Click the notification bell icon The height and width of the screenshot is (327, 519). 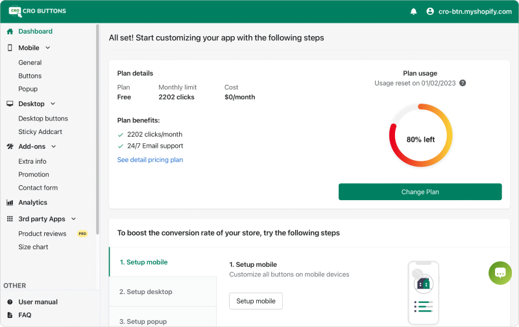coord(414,12)
